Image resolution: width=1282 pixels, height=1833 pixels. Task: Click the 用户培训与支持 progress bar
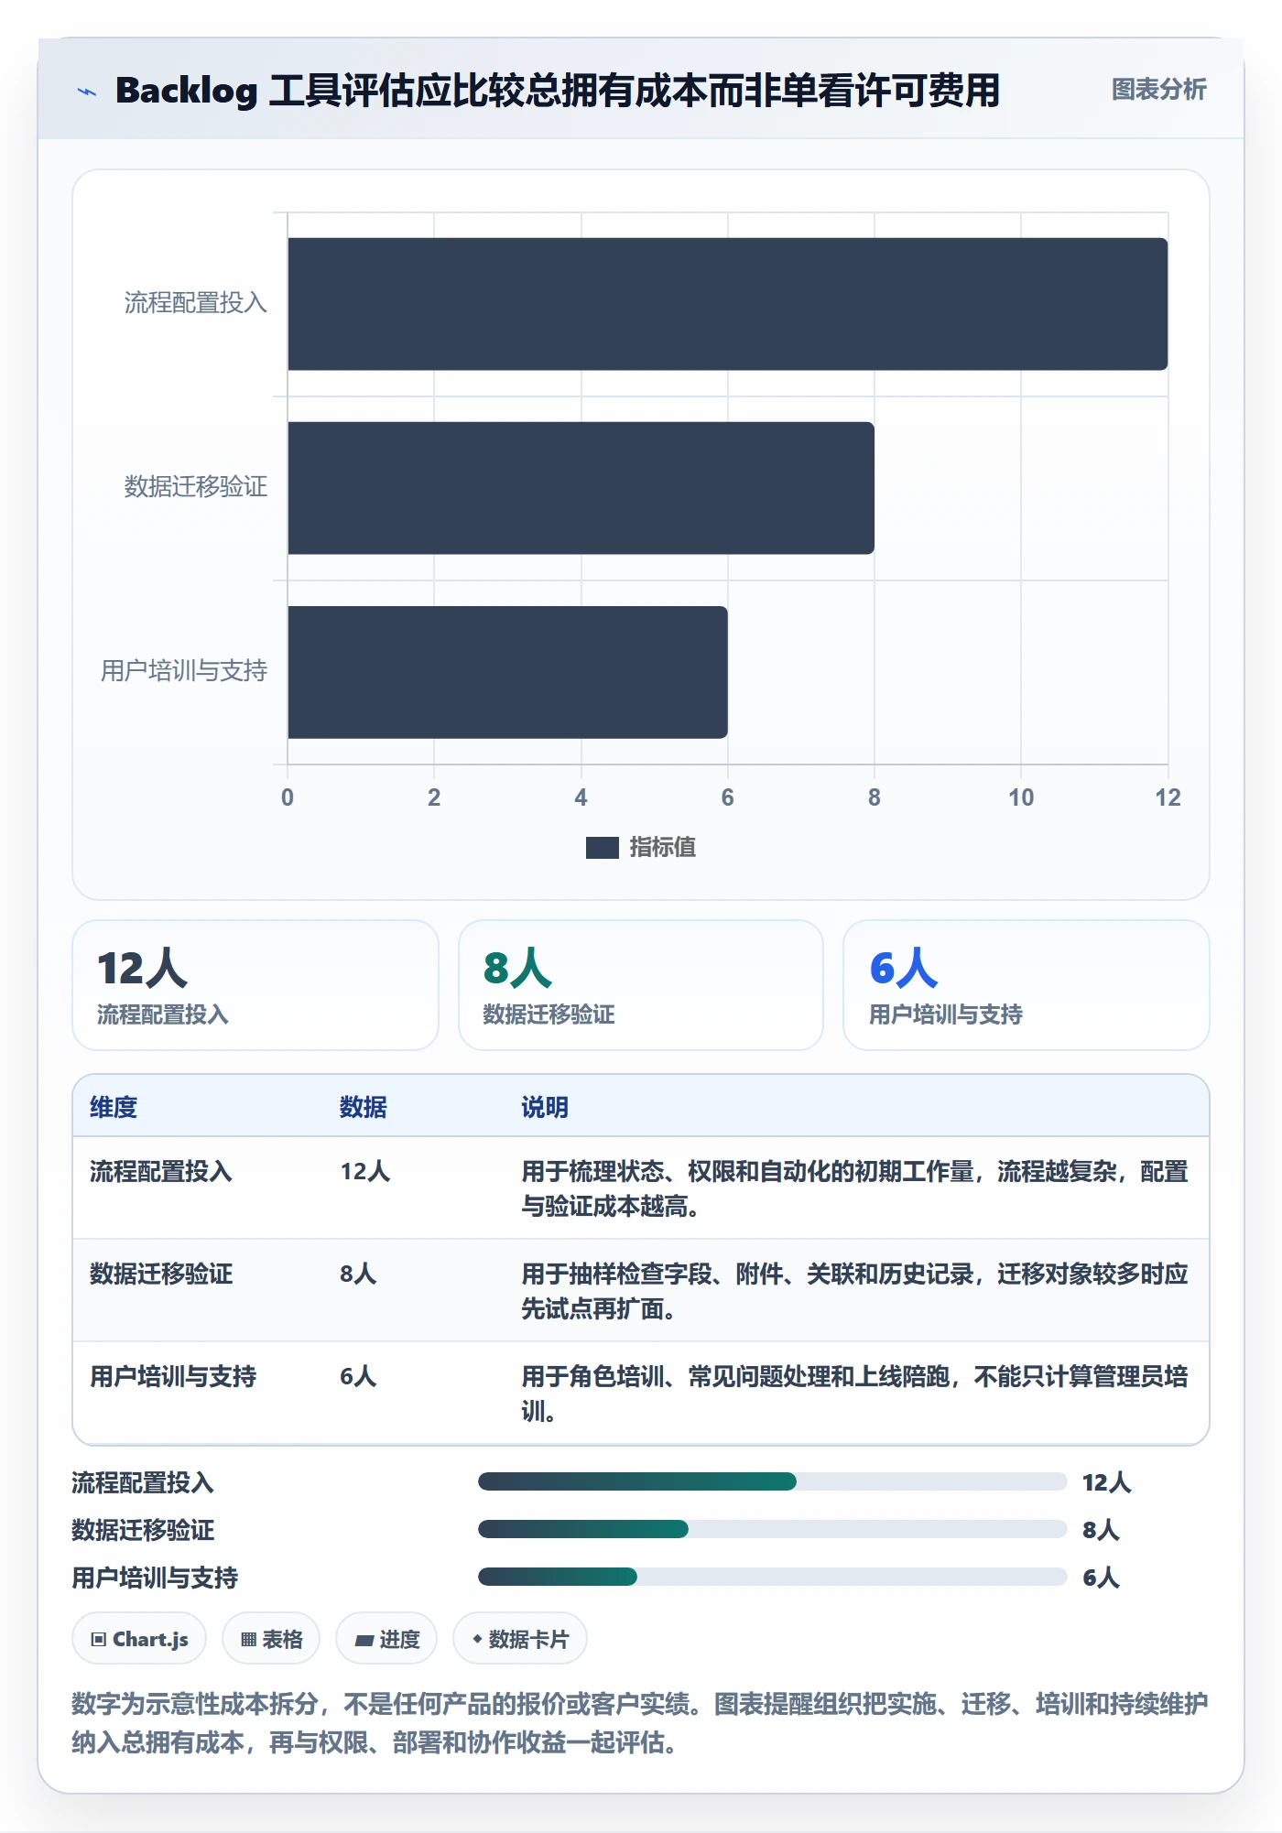coord(773,1577)
